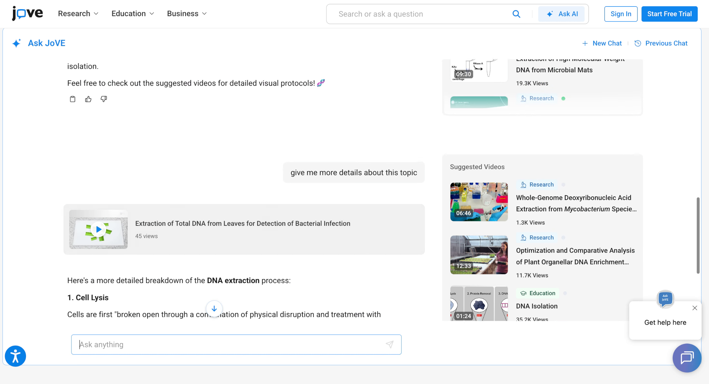Viewport: 709px width, 384px height.
Task: Click the '1. Cell Lysis' heading
Action: pos(88,298)
